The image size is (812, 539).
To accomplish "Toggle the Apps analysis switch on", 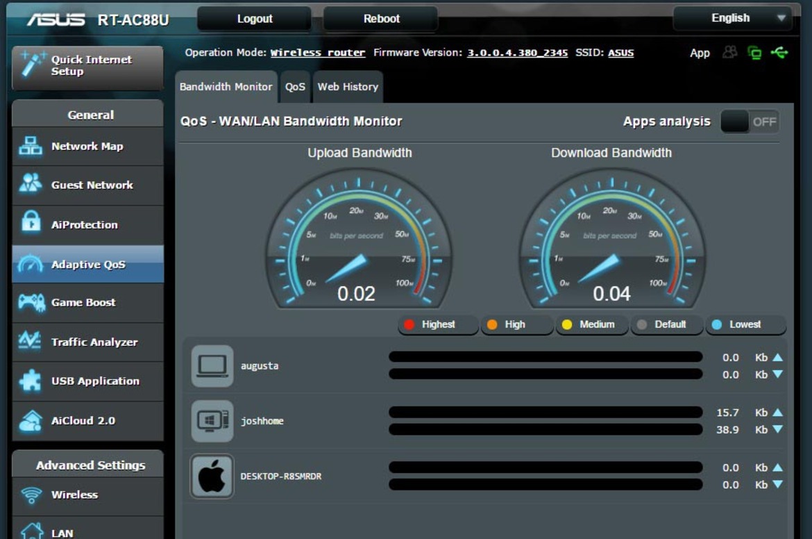I will tap(750, 122).
